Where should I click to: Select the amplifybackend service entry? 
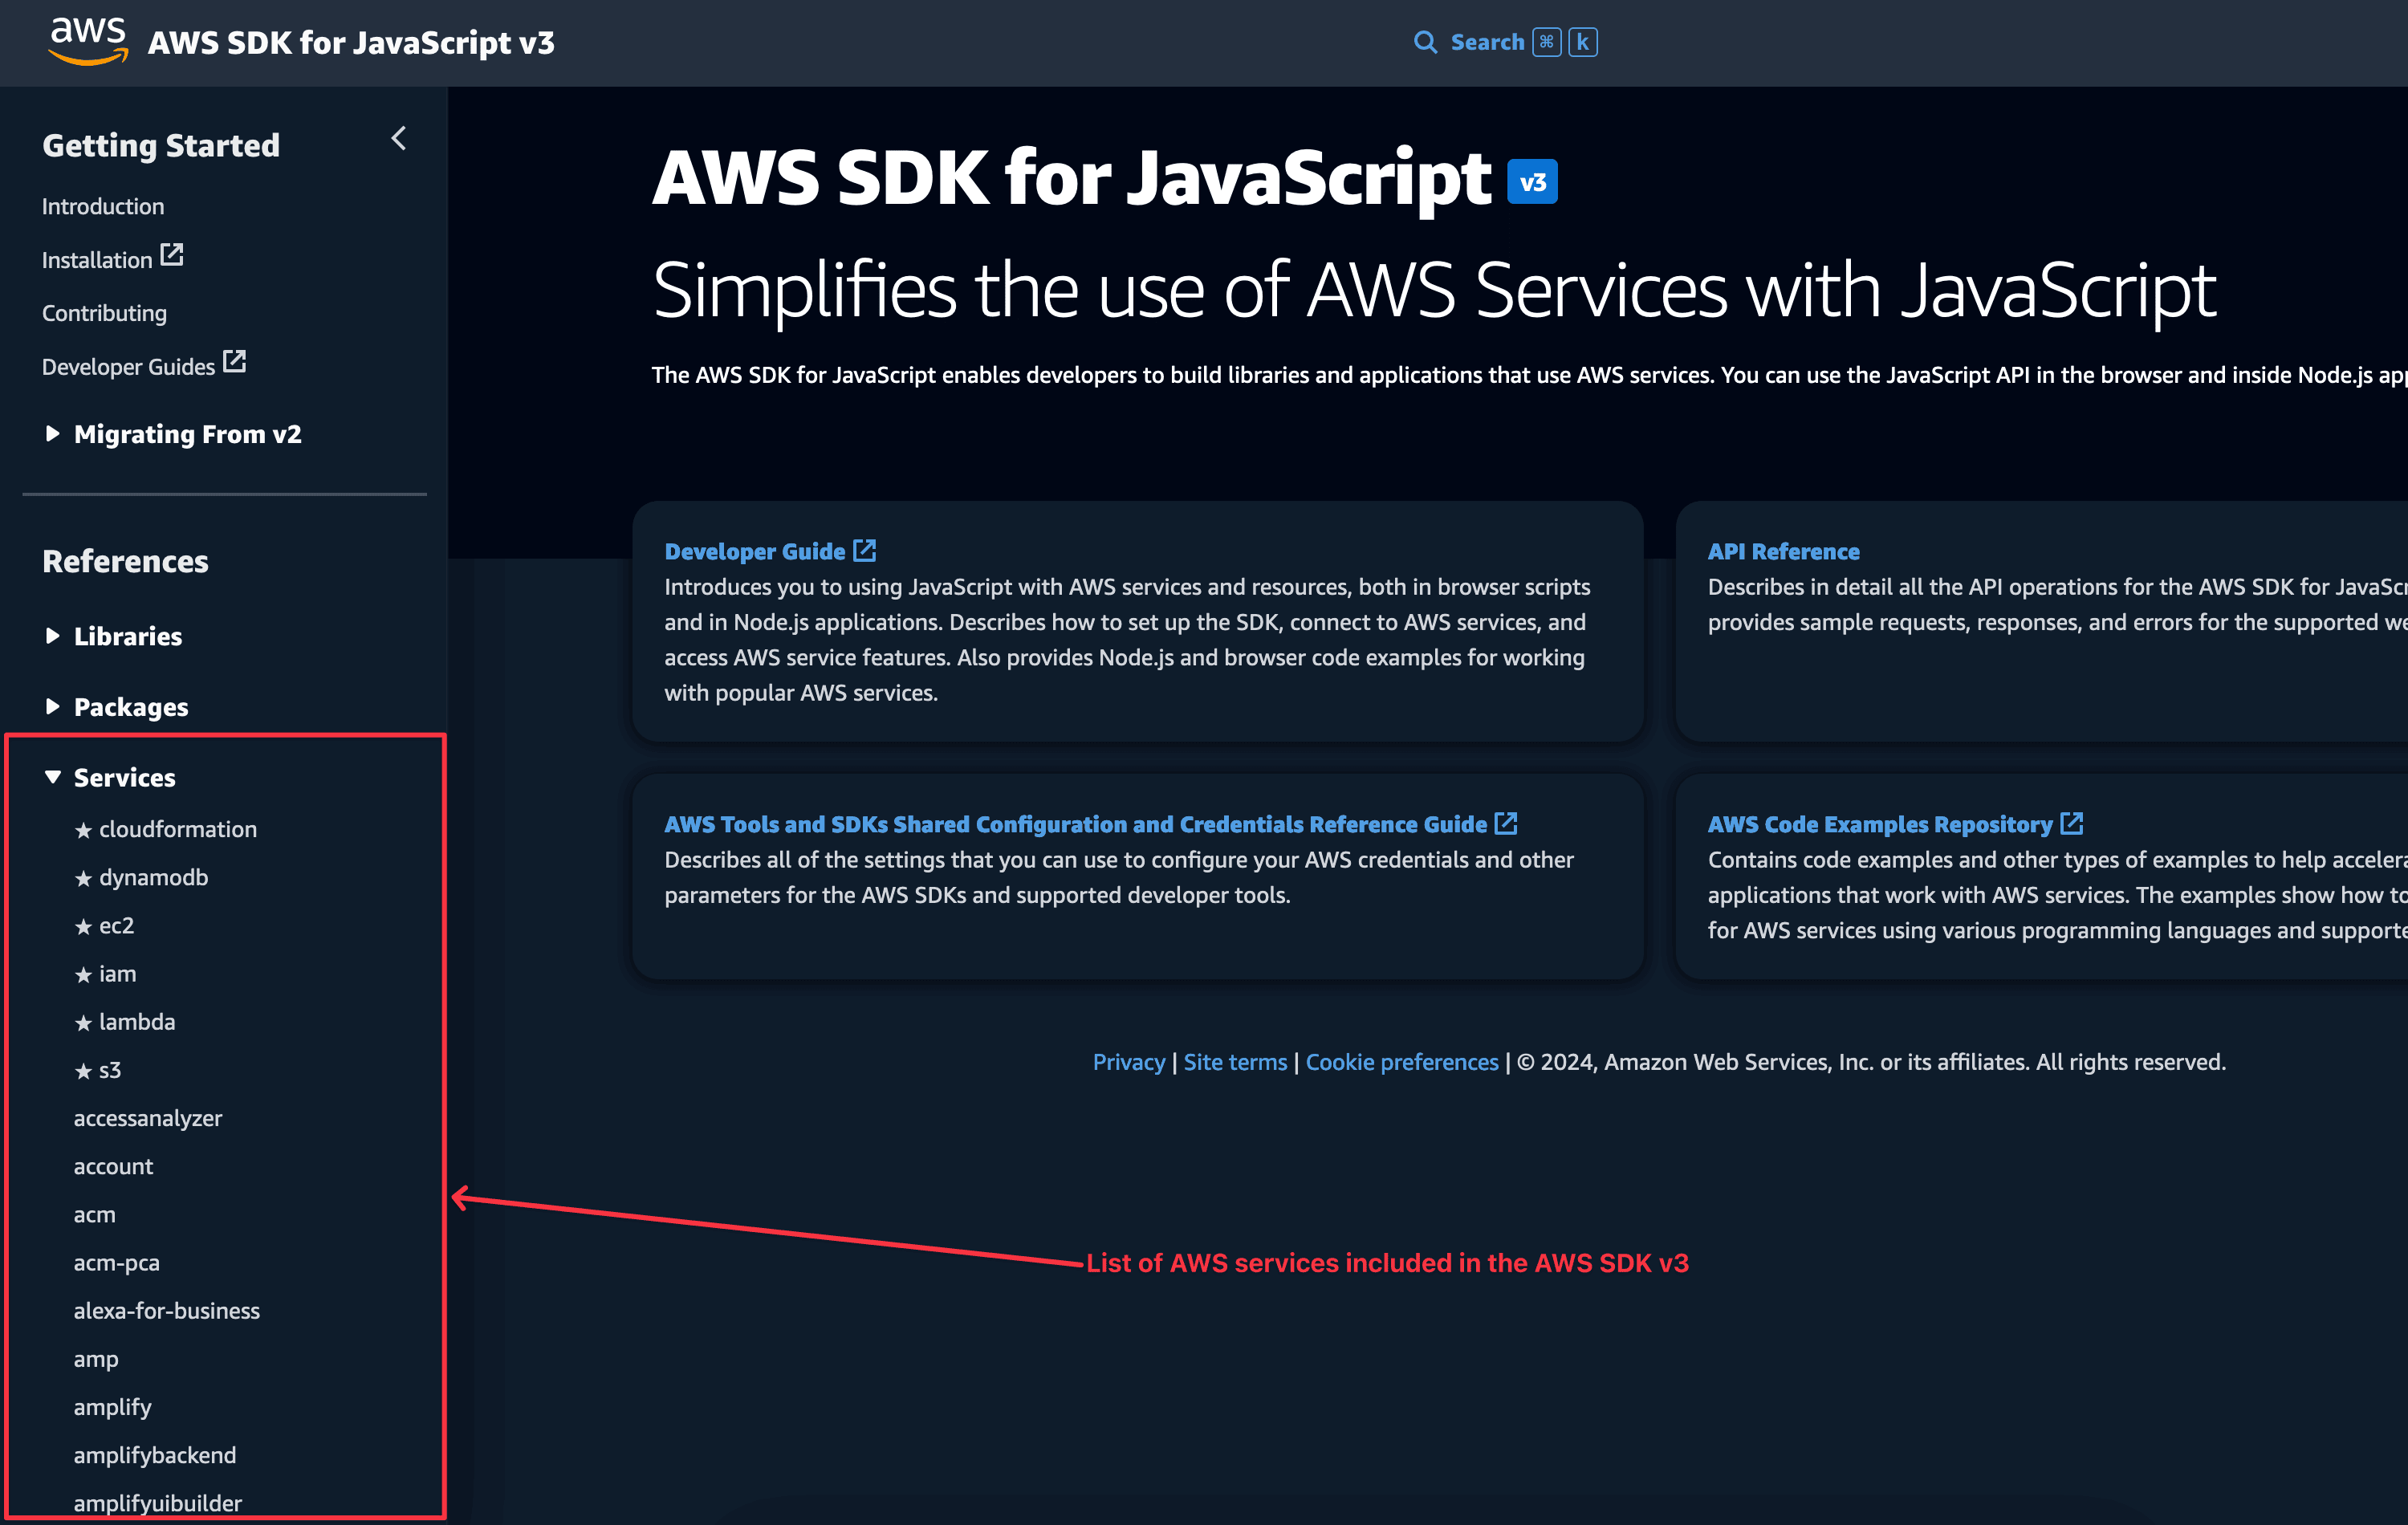click(155, 1455)
